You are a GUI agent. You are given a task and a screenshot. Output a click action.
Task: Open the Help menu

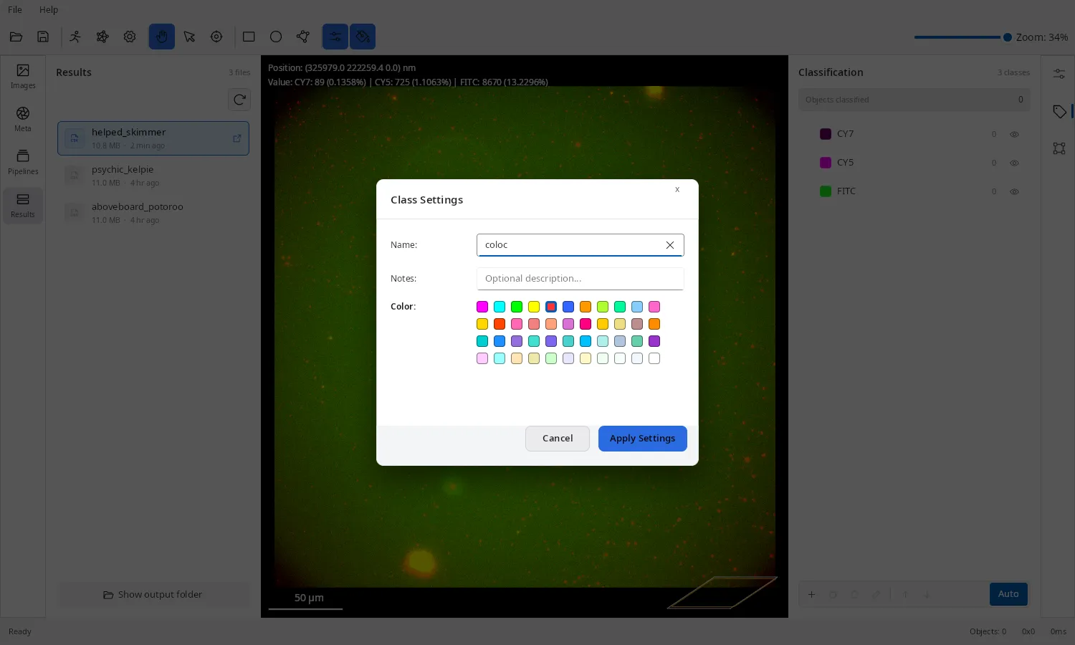click(x=49, y=9)
